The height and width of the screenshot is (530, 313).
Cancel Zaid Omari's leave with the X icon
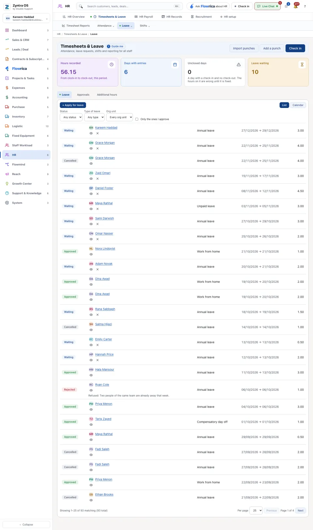point(97,179)
